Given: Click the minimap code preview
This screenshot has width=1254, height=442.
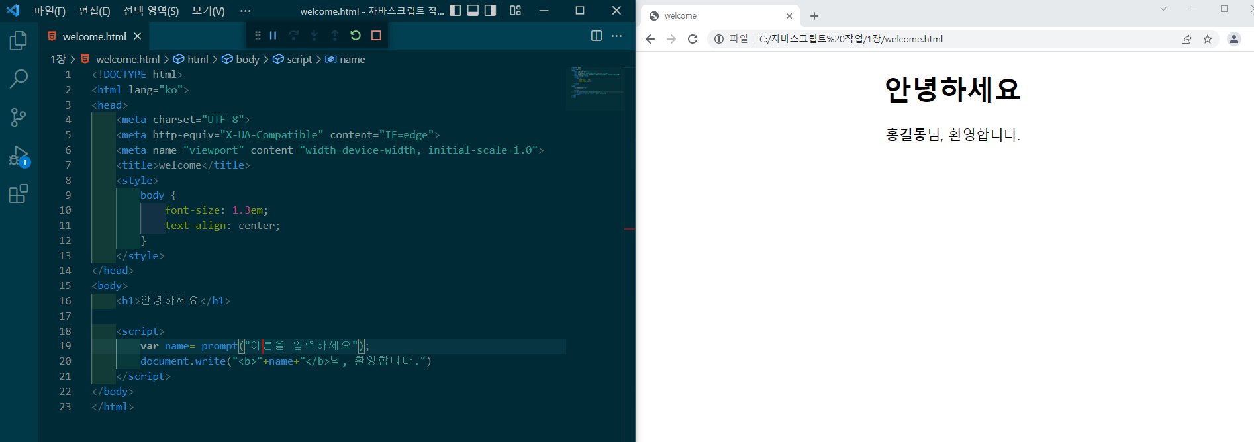Looking at the screenshot, I should coord(595,83).
